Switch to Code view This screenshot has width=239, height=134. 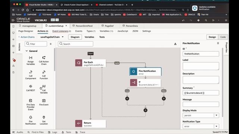pyautogui.click(x=223, y=37)
